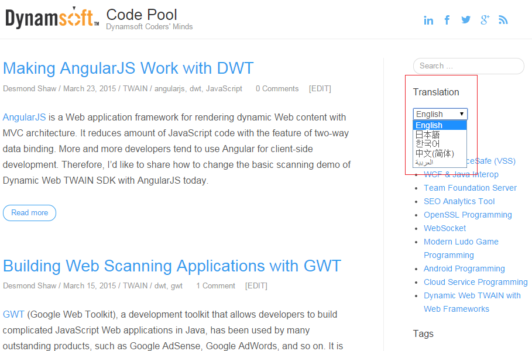
Task: Open the Team Foundation Server link
Action: click(470, 188)
